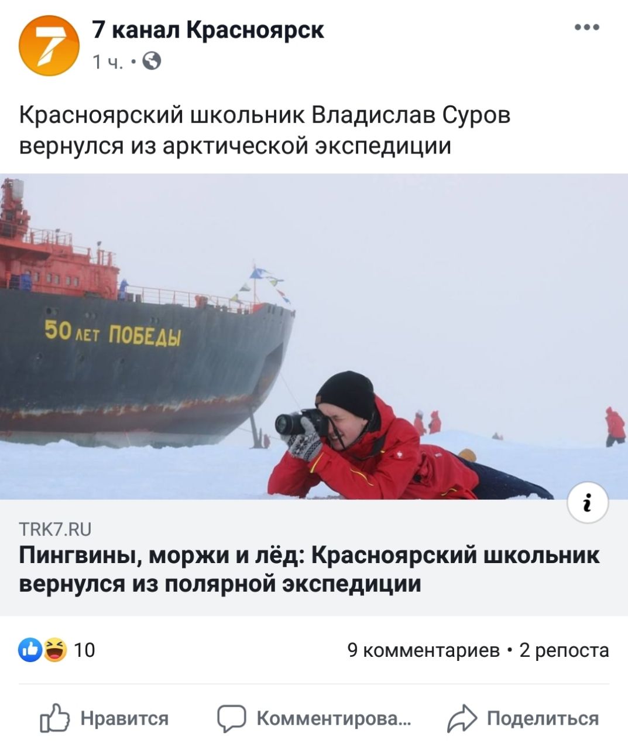
Task: Open the Пингвины, моржи и лёд headline
Action: point(310,569)
